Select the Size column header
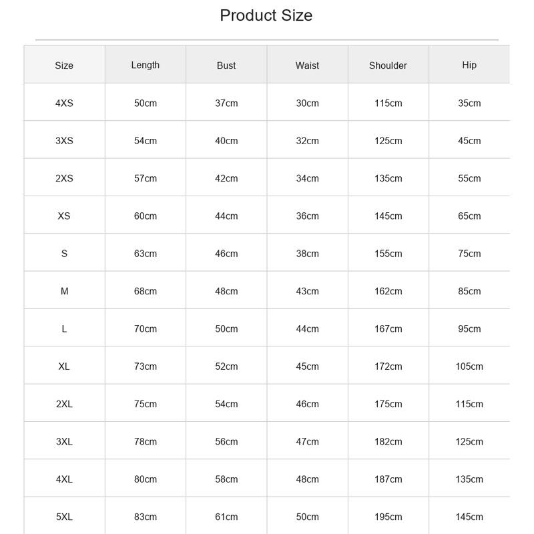The image size is (534, 534). pos(64,65)
